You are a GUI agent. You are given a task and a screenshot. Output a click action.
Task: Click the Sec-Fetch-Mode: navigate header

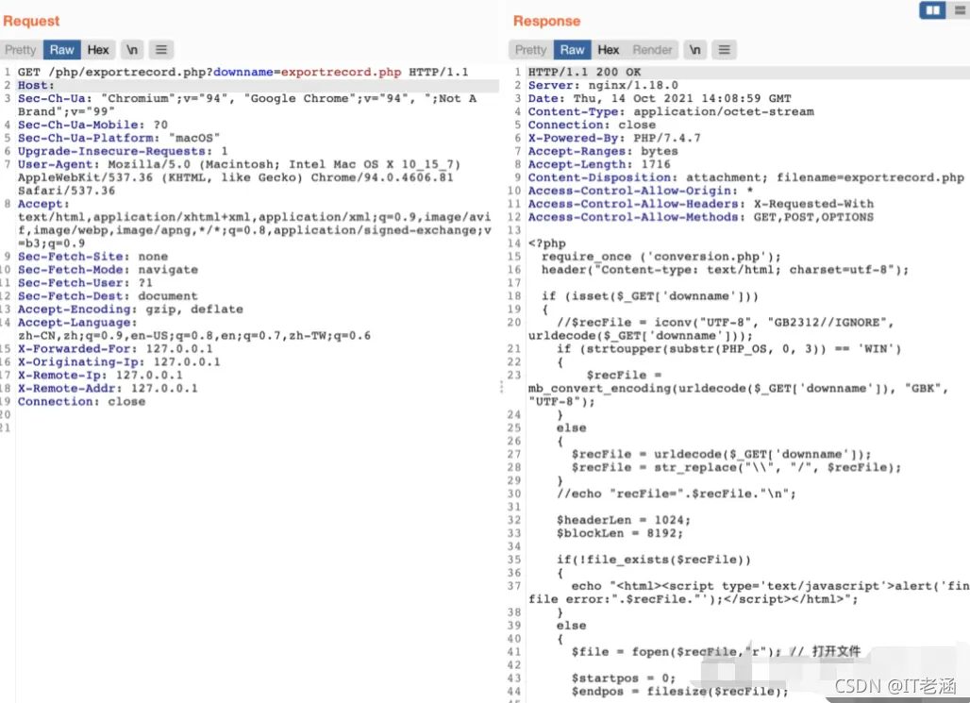pyautogui.click(x=108, y=270)
